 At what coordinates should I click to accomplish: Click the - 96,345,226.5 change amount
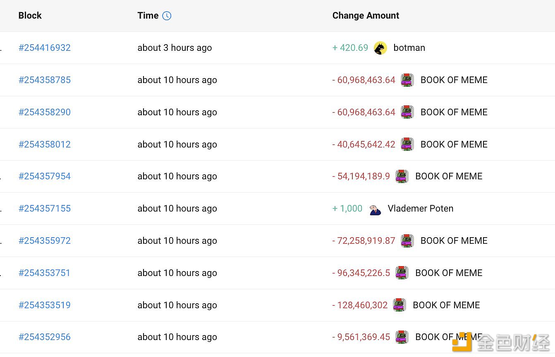point(361,273)
